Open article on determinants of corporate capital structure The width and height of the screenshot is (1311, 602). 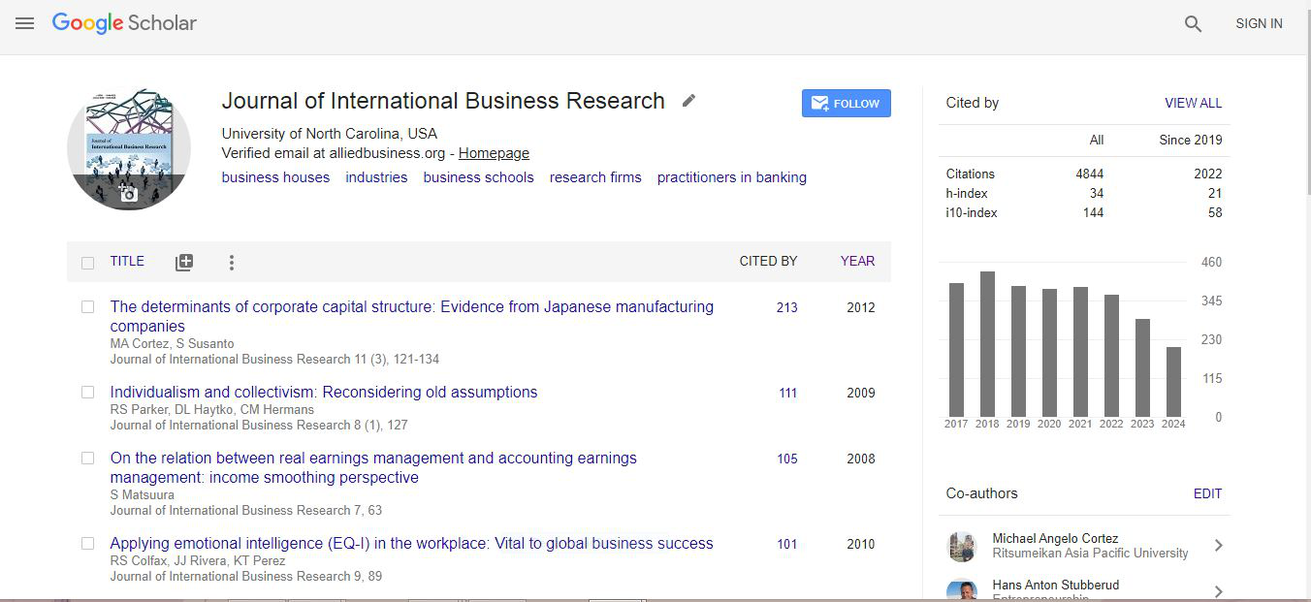pyautogui.click(x=411, y=316)
